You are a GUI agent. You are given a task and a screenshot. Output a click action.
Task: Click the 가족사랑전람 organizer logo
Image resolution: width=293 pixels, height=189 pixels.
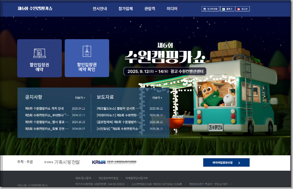click(62, 162)
